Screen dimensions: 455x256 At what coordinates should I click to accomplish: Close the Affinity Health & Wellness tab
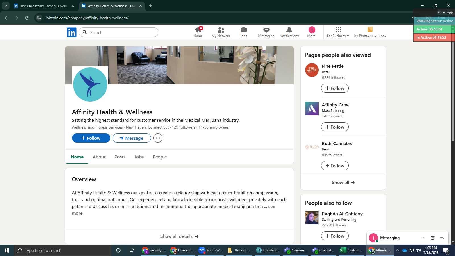coord(140,6)
